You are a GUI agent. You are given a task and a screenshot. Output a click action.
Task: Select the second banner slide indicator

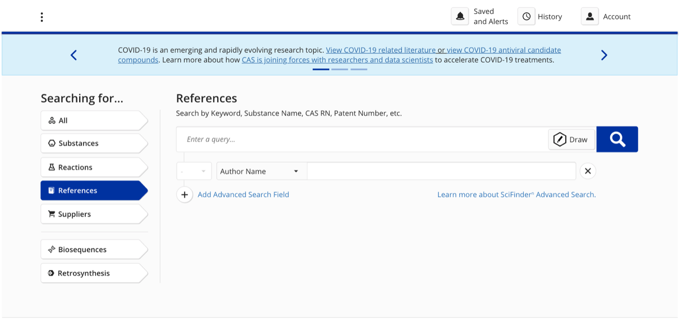[x=339, y=69]
